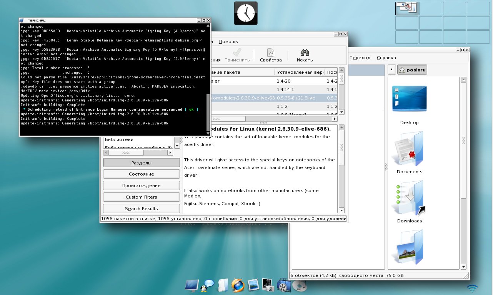Open the folder file manager dock icon
This screenshot has height=295, width=493.
(223, 285)
